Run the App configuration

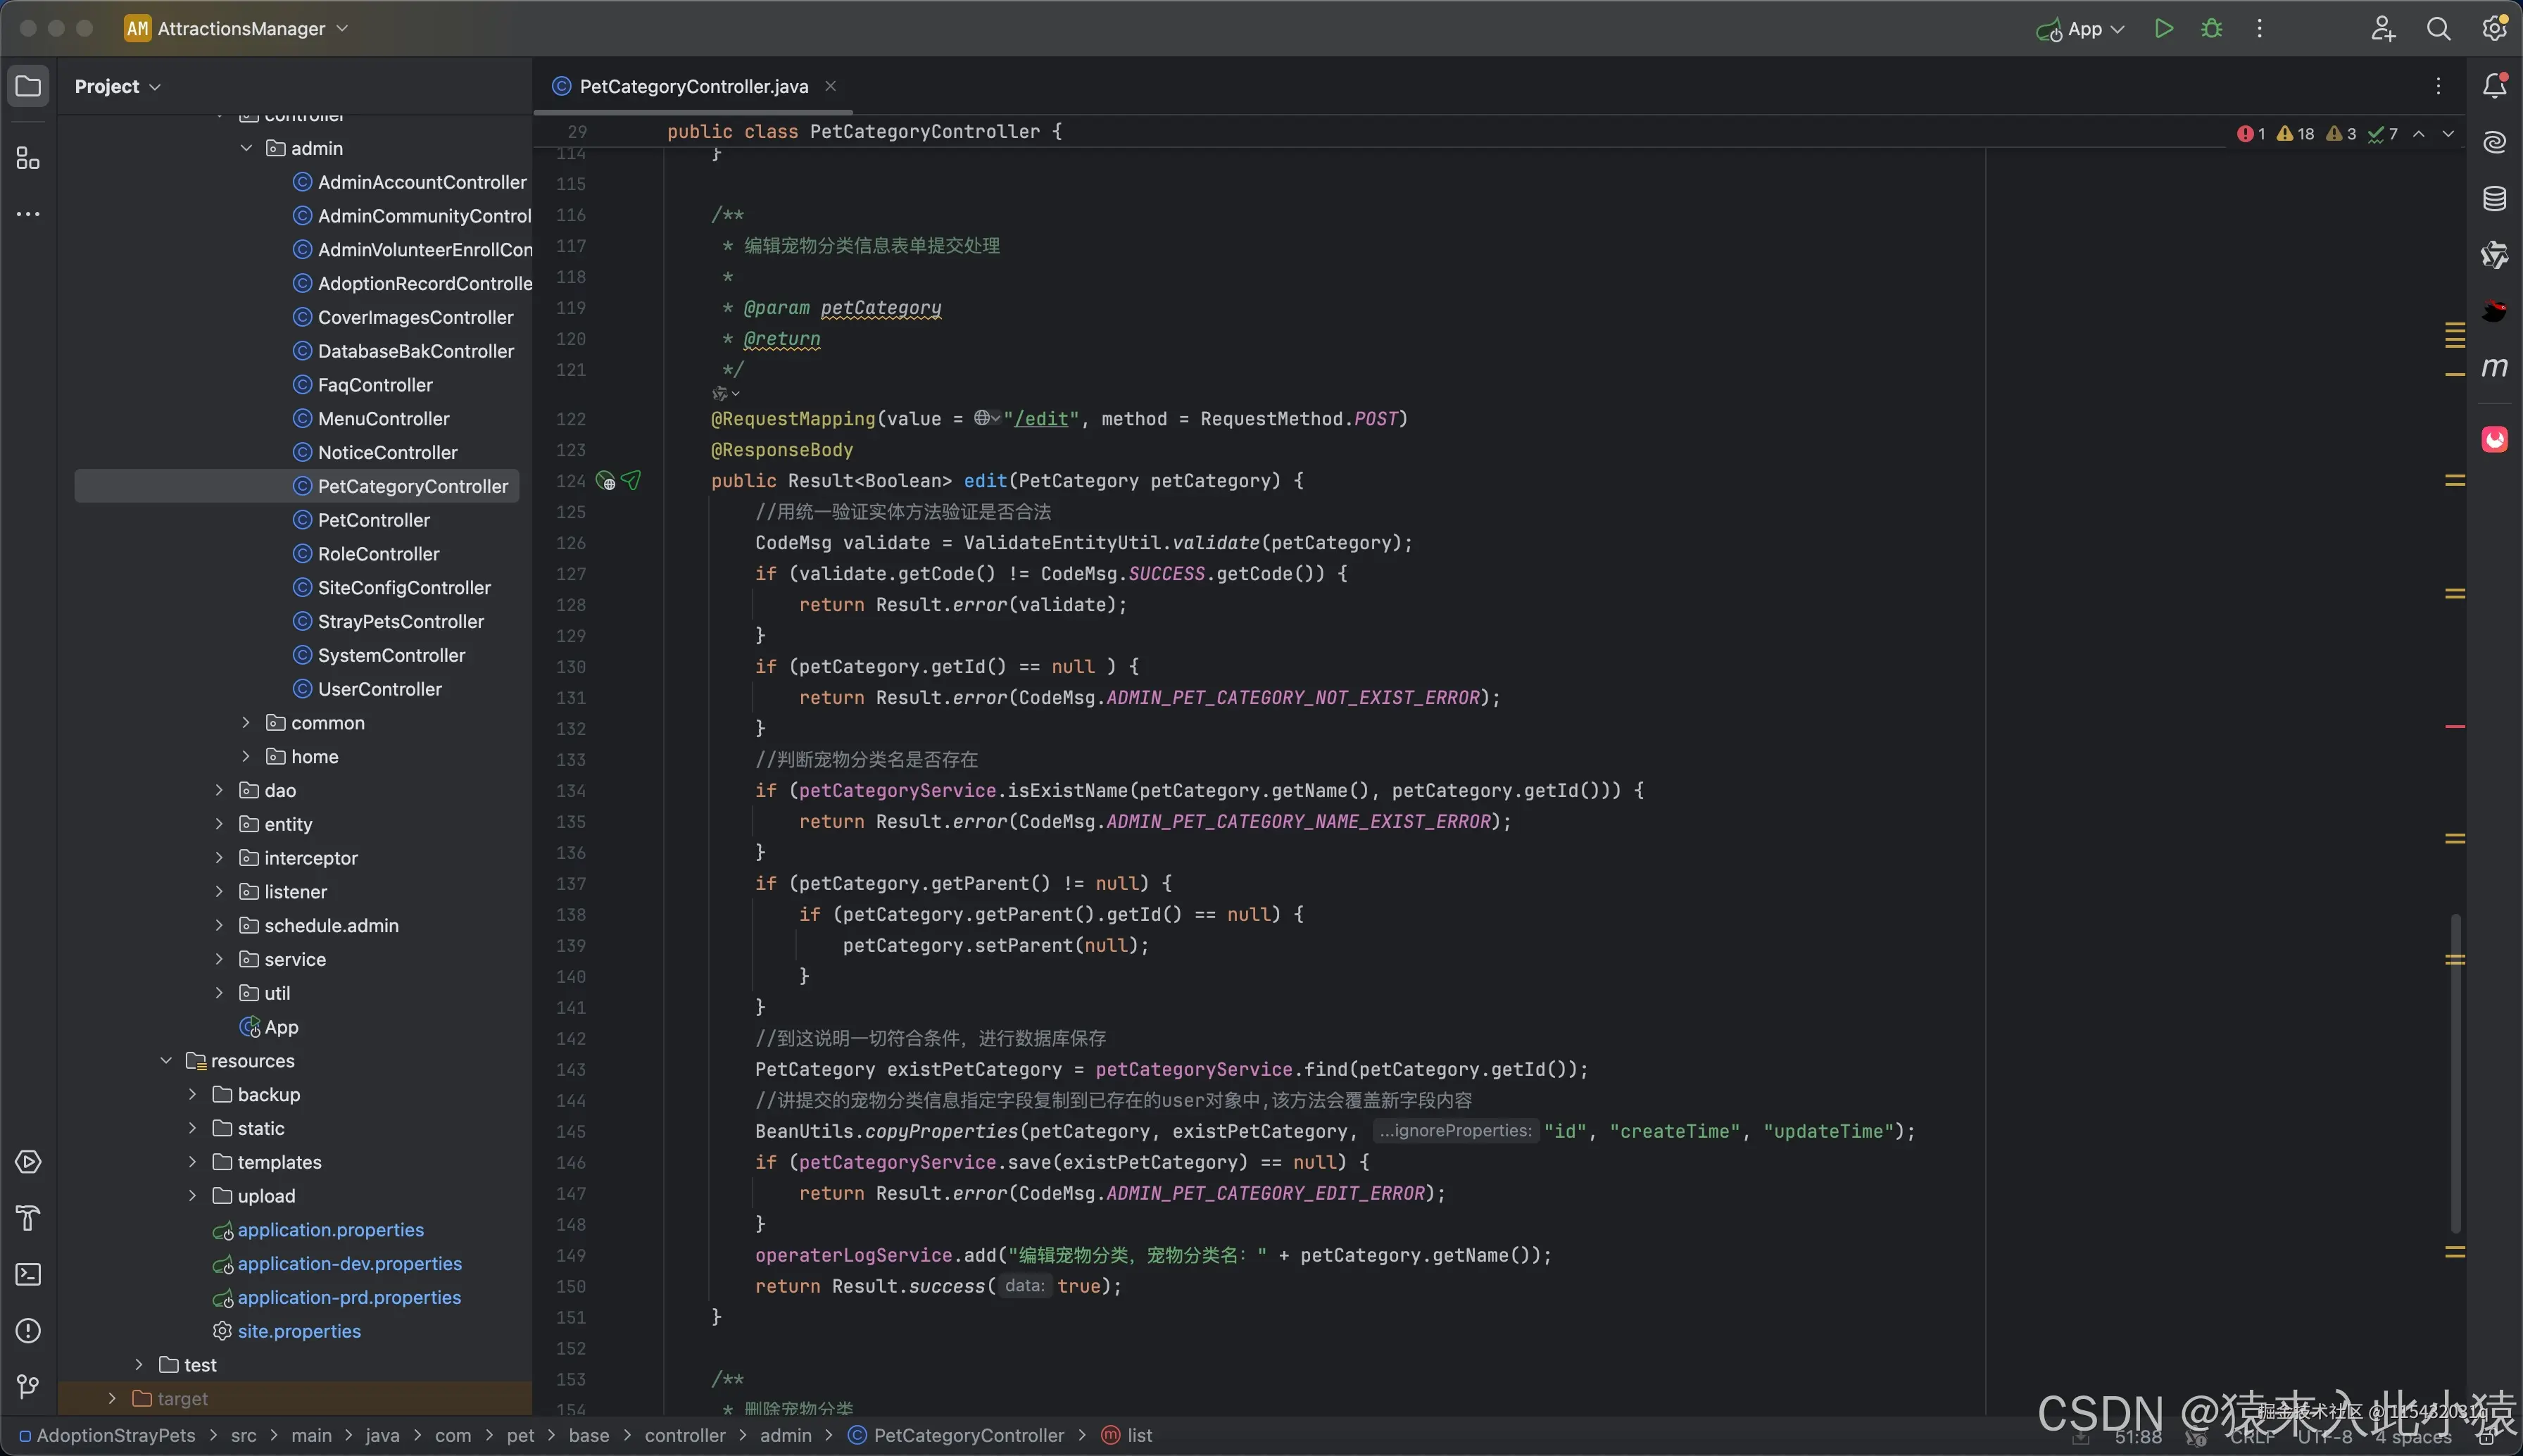click(x=2163, y=29)
